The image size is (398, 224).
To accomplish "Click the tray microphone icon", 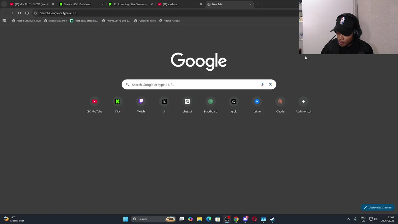I will click(x=355, y=219).
